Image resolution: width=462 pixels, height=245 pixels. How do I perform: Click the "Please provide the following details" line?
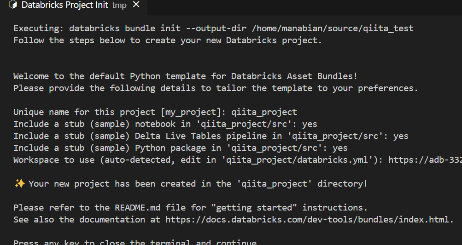[x=216, y=88]
